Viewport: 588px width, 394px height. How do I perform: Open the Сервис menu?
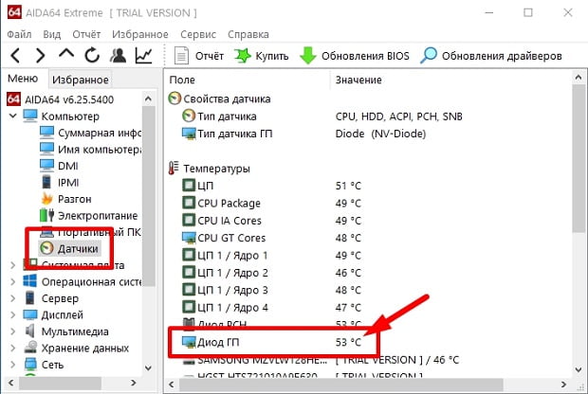198,34
